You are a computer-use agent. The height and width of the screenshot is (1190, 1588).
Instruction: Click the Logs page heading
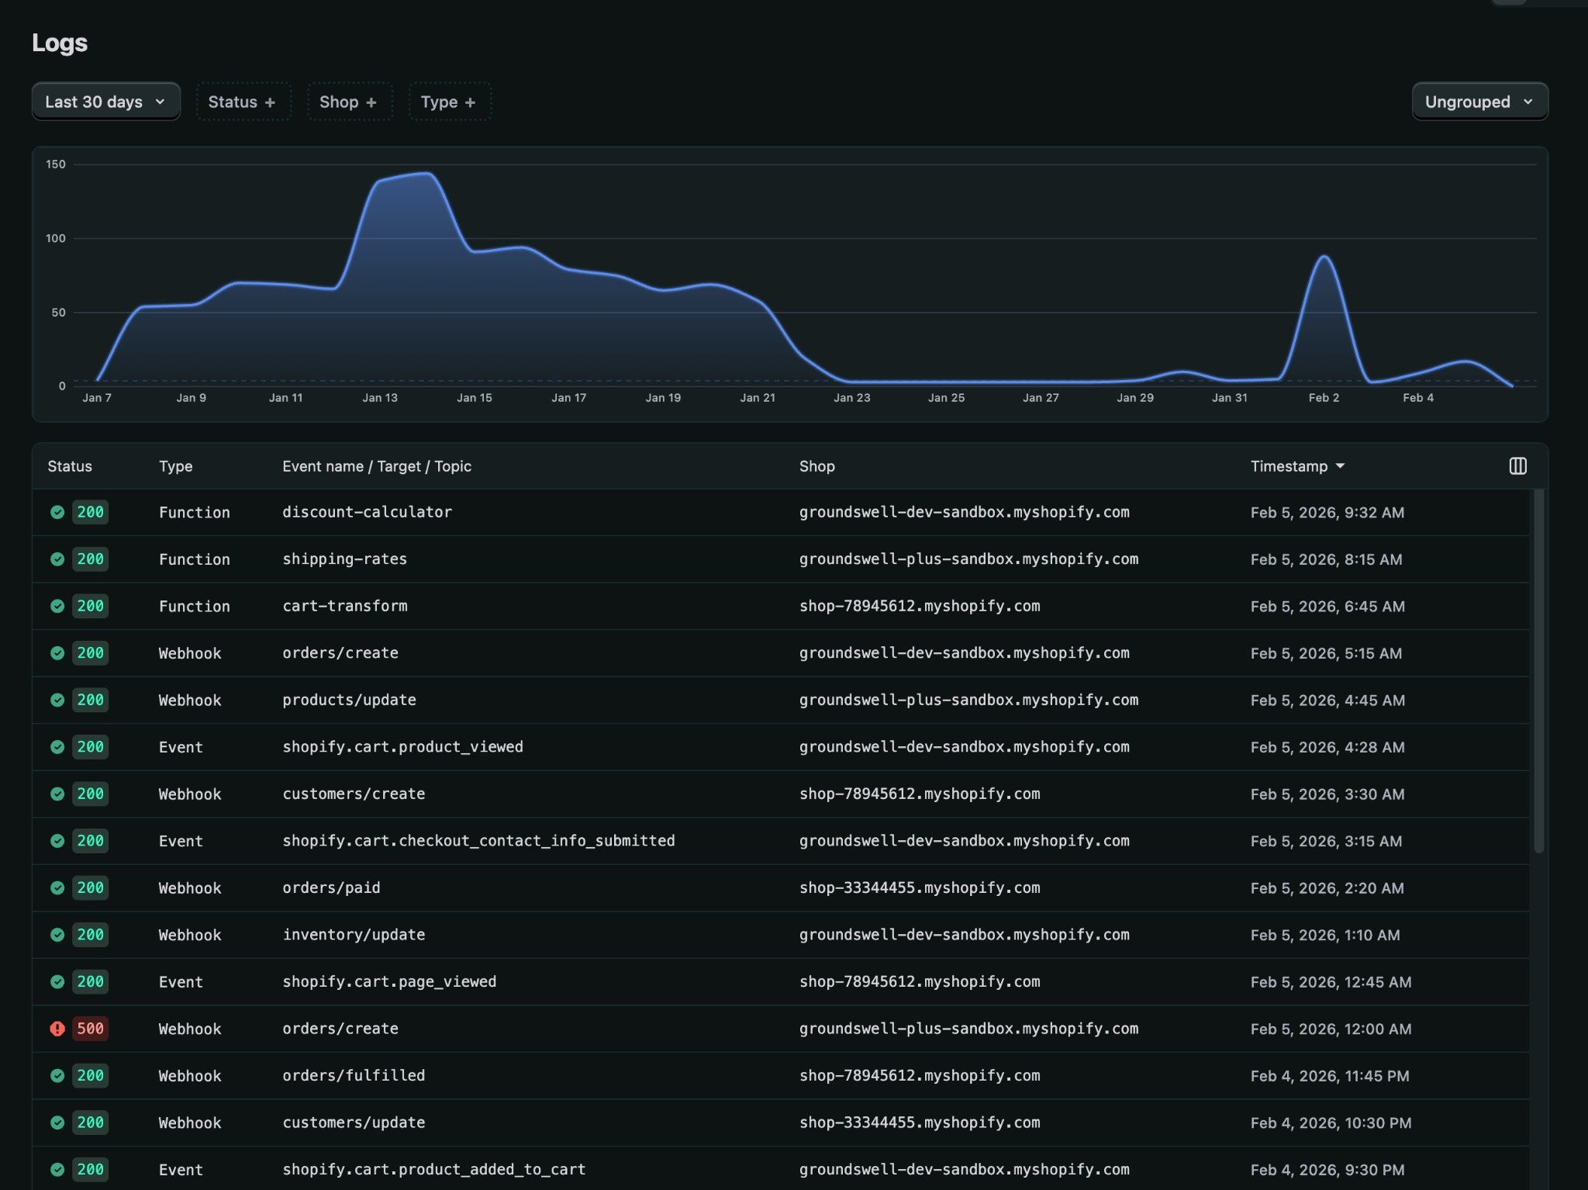tap(60, 43)
